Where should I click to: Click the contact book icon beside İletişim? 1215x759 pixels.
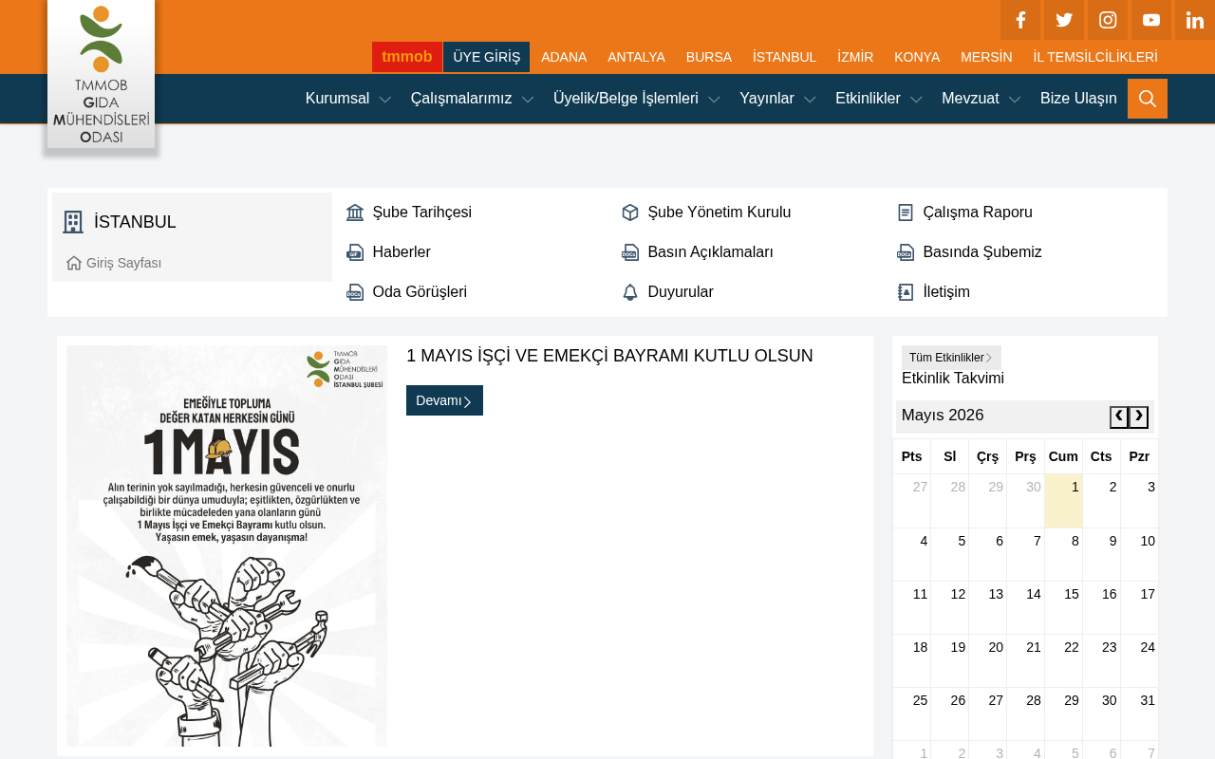click(906, 292)
